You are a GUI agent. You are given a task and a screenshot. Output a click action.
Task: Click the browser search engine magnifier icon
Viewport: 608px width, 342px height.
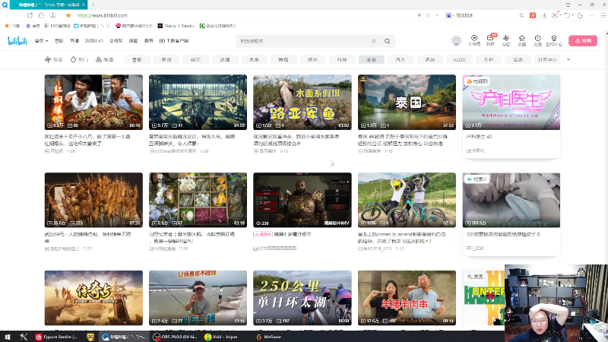[521, 15]
